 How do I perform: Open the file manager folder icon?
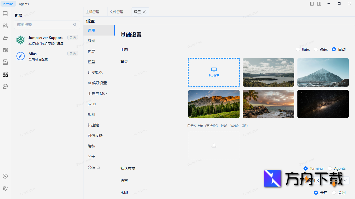click(x=5, y=38)
